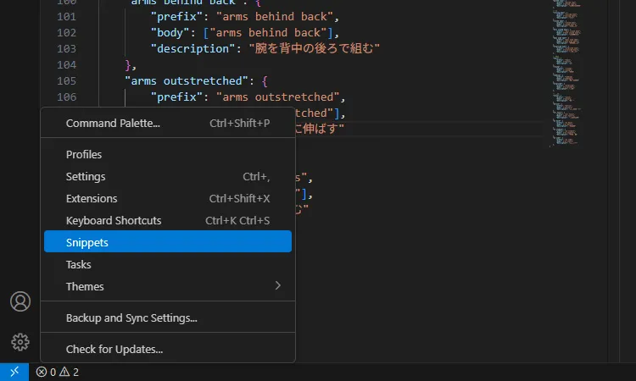
Task: Open the remote window indicator icon
Action: [x=14, y=372]
